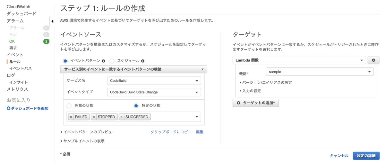Open CloudWatch in the sidebar
The image size is (385, 165).
point(18,7)
